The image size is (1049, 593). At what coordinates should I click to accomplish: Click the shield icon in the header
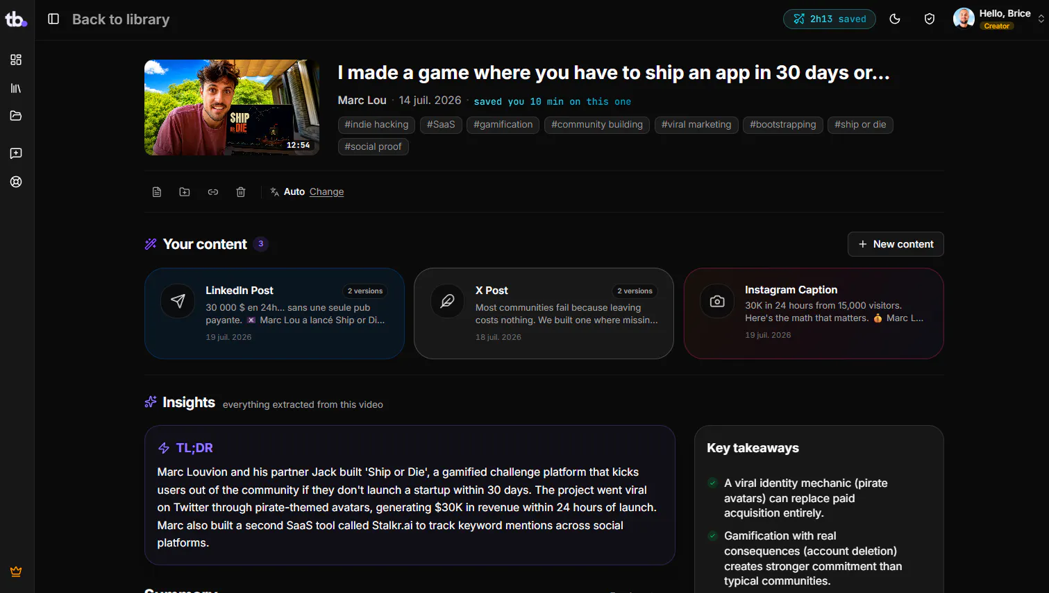930,19
